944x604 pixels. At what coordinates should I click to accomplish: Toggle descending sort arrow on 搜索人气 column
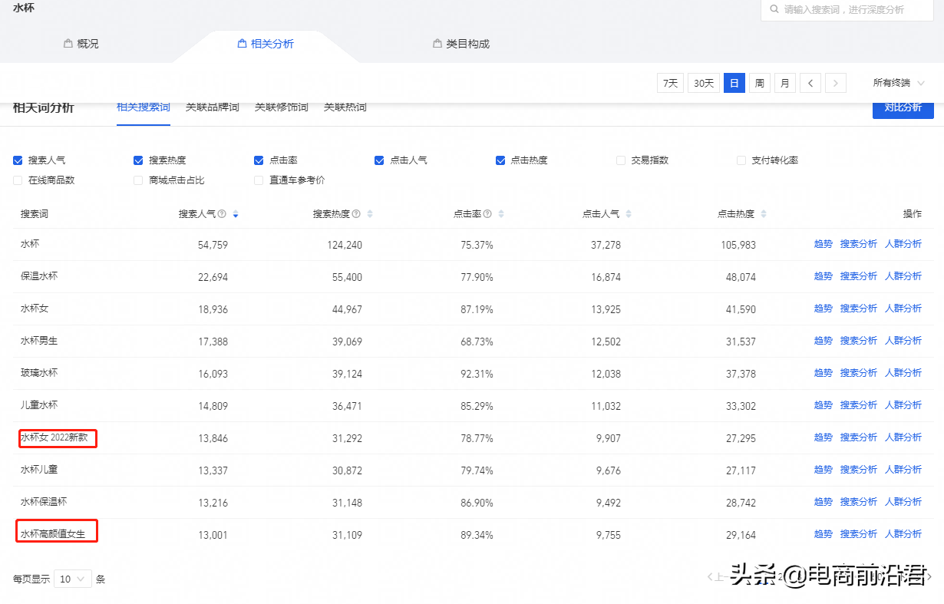[235, 214]
